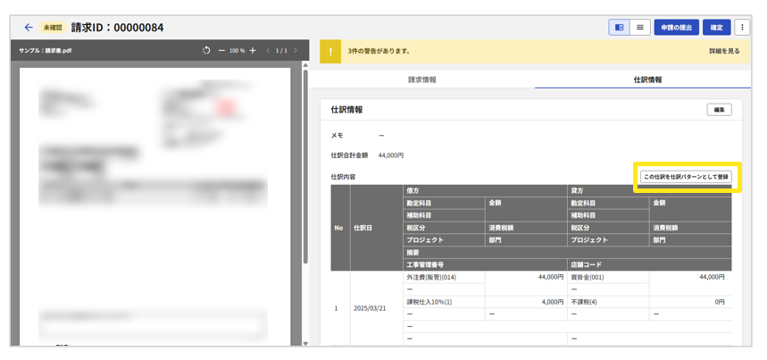Image resolution: width=767 pixels, height=360 pixels.
Task: Click この仕訳を仕訳パターンとして登録 button
Action: point(686,177)
